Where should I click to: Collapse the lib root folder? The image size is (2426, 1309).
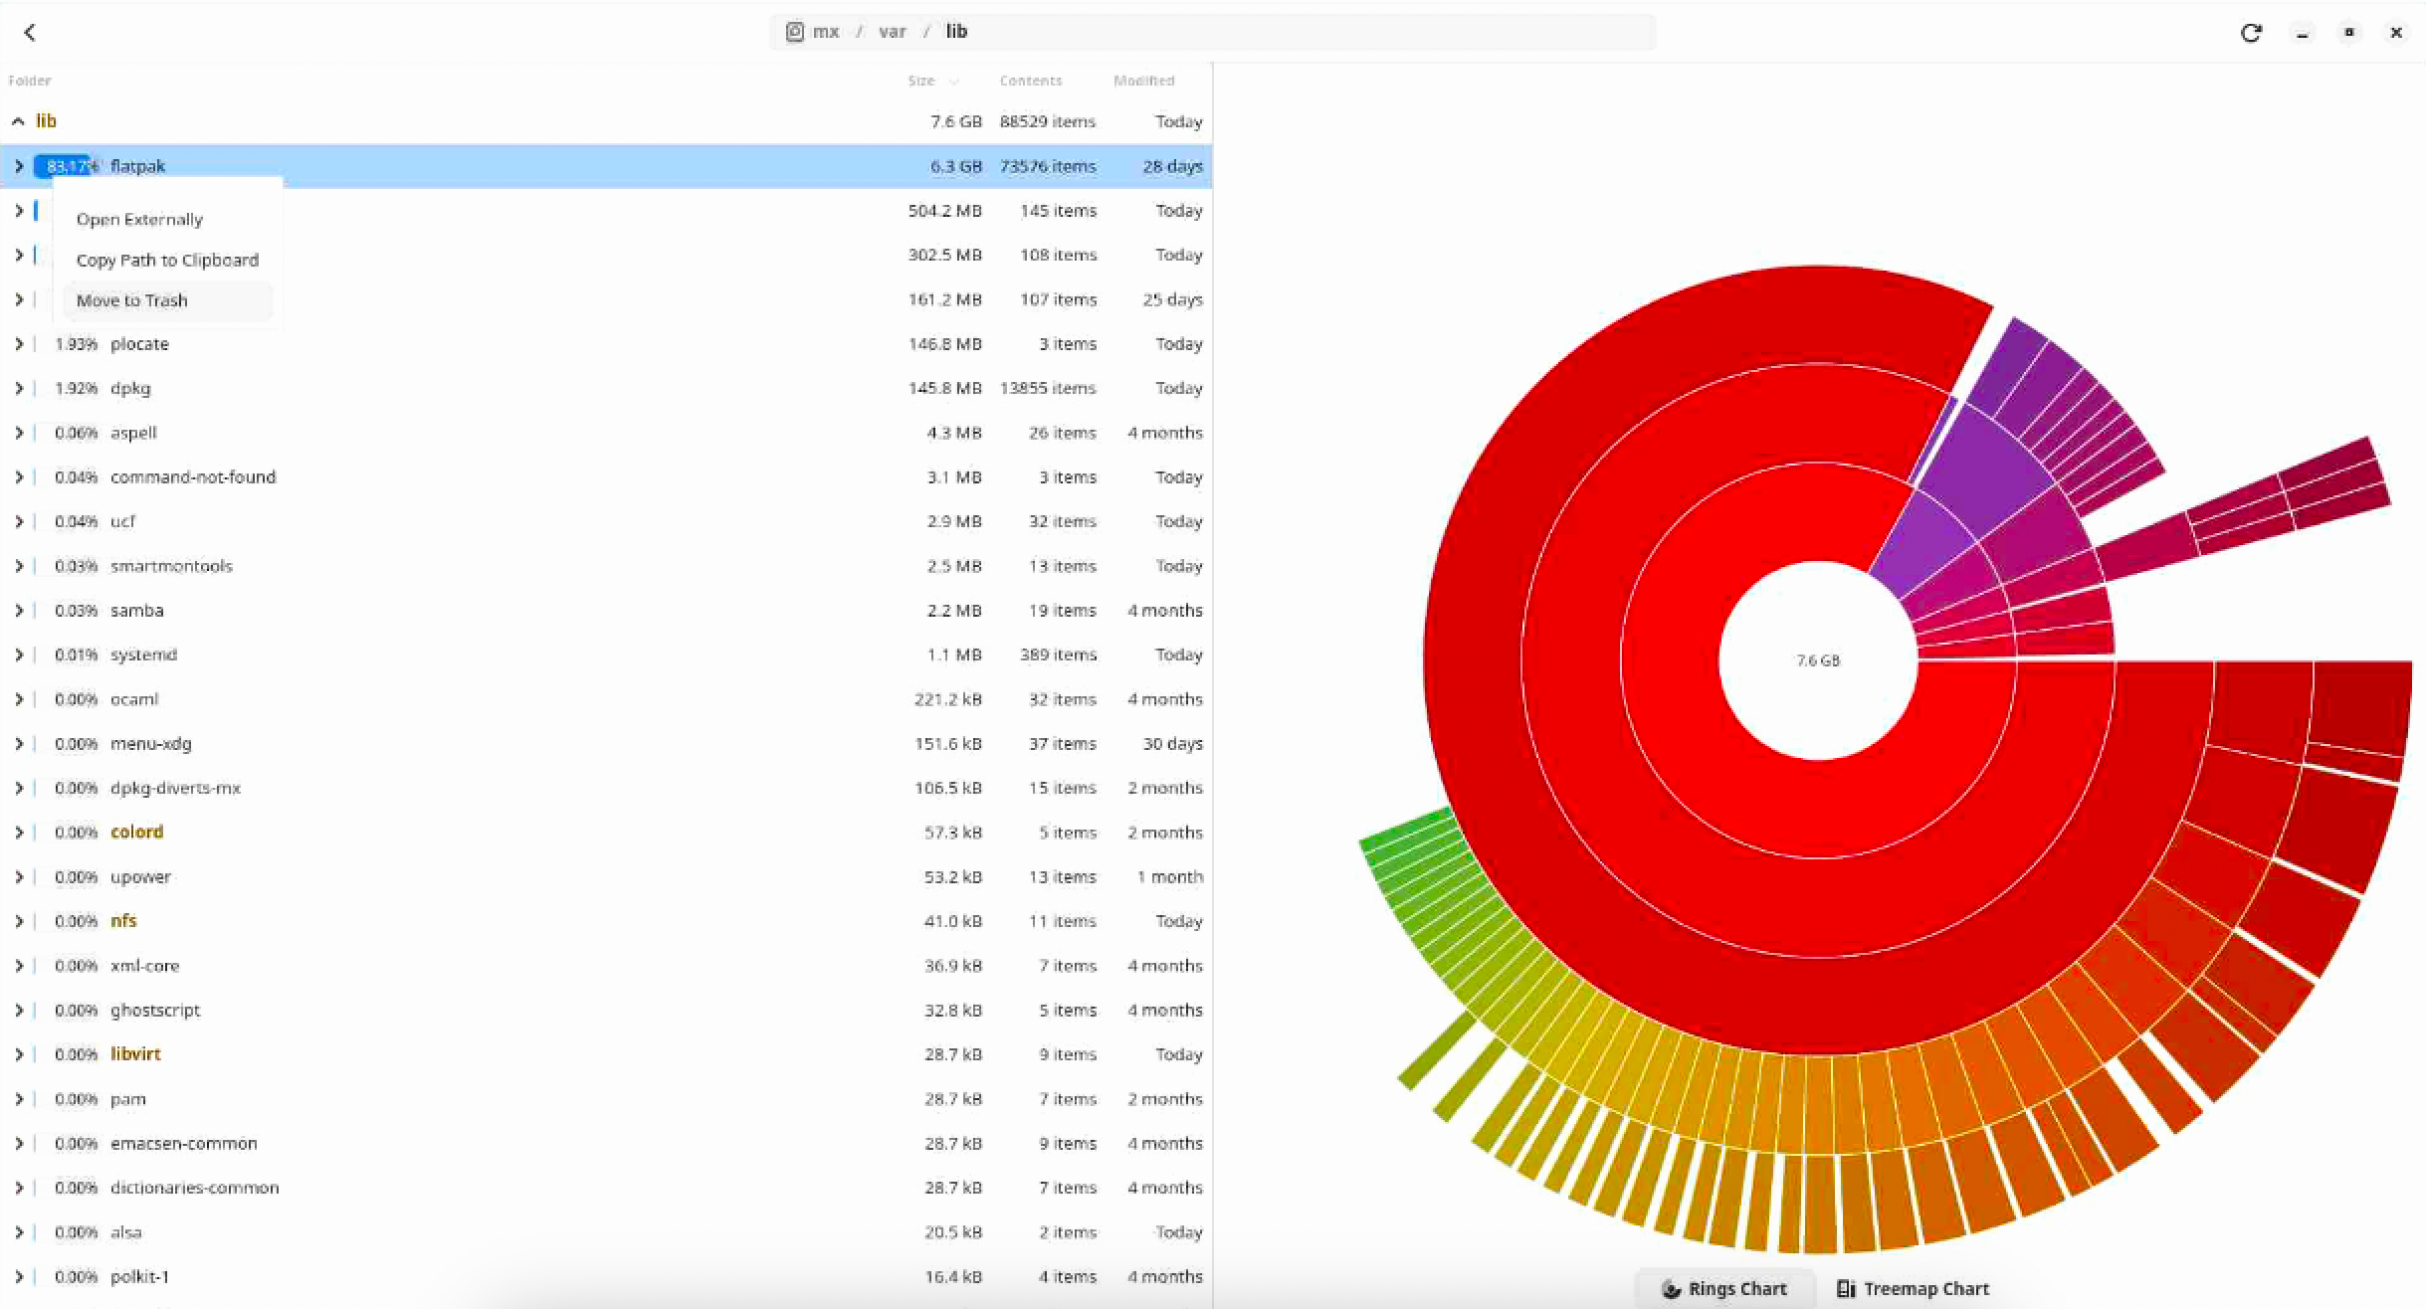click(18, 121)
